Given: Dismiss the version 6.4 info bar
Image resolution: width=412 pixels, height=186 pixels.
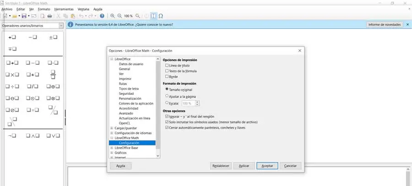Looking at the screenshot, I should (407, 24).
